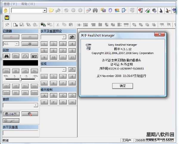Close the About RealShot Manager dialog

(x=160, y=34)
